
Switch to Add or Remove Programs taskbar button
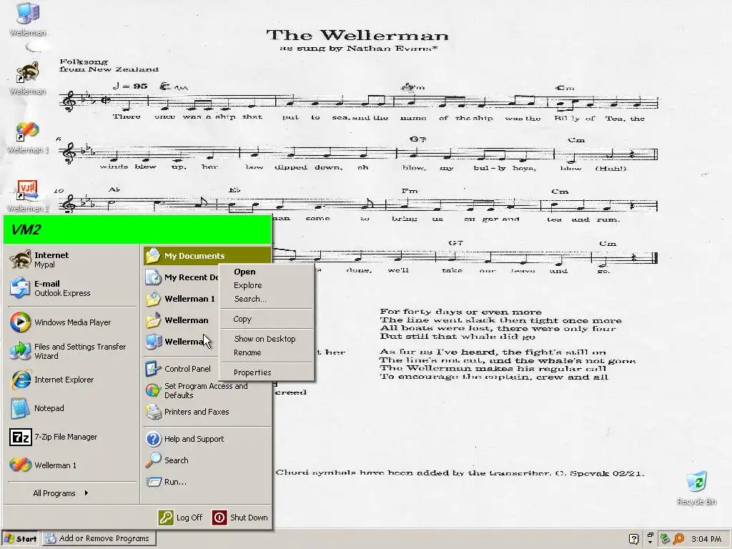point(99,539)
